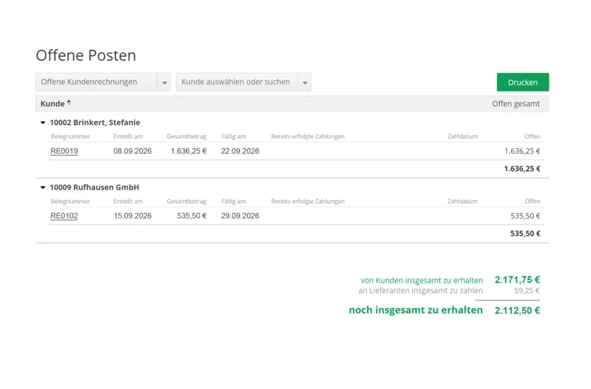Viewport: 591px width, 389px height.
Task: Collapse the 10002 Brinkert, Stefanie group
Action: click(42, 123)
